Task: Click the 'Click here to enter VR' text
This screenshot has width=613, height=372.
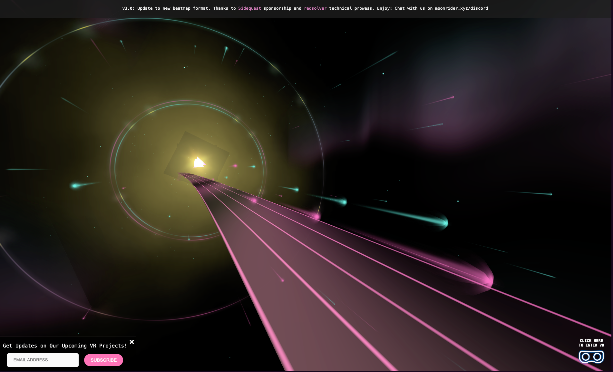Action: coord(591,343)
